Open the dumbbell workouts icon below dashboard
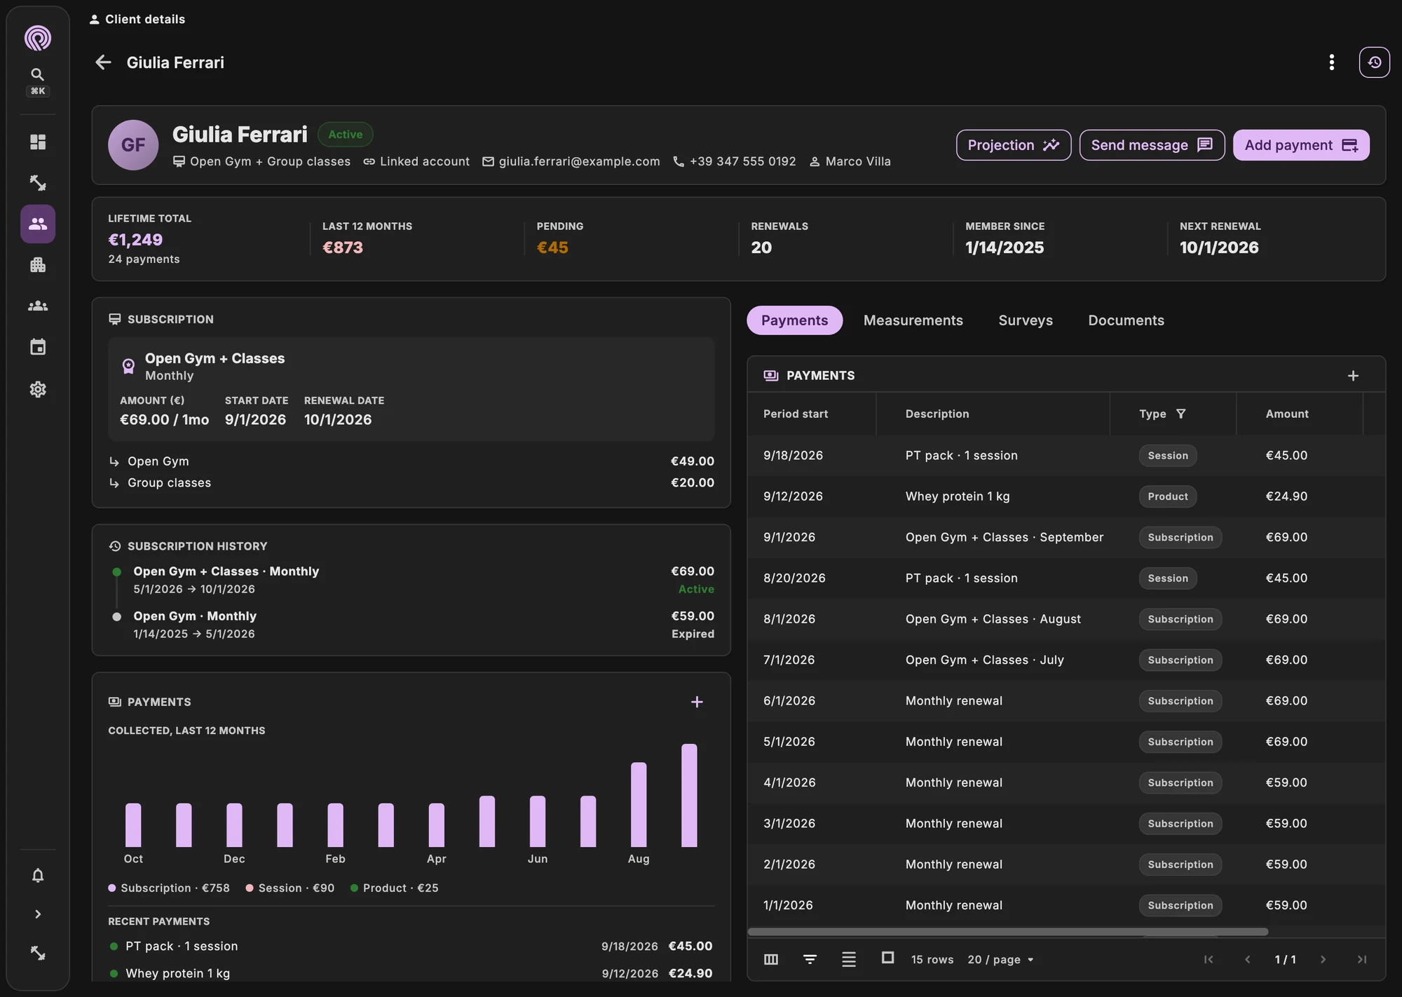Image resolution: width=1402 pixels, height=997 pixels. point(38,183)
